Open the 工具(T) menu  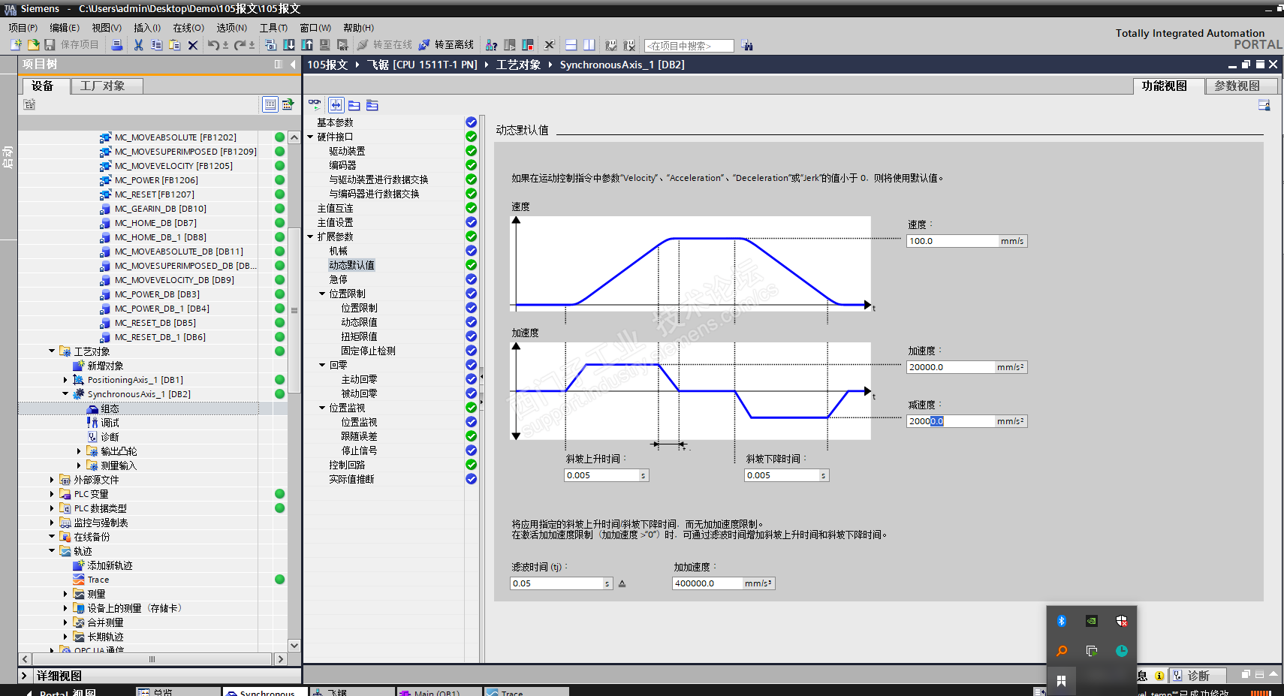(273, 28)
